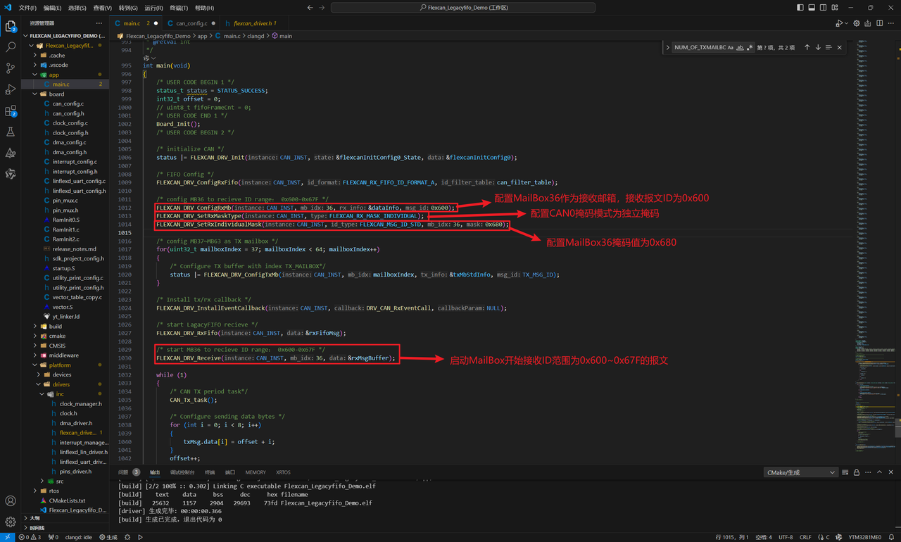
Task: Click UTF-8 encoding in the status bar
Action: pos(786,537)
